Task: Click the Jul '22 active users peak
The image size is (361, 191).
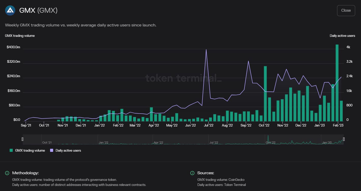Action: coord(206,50)
